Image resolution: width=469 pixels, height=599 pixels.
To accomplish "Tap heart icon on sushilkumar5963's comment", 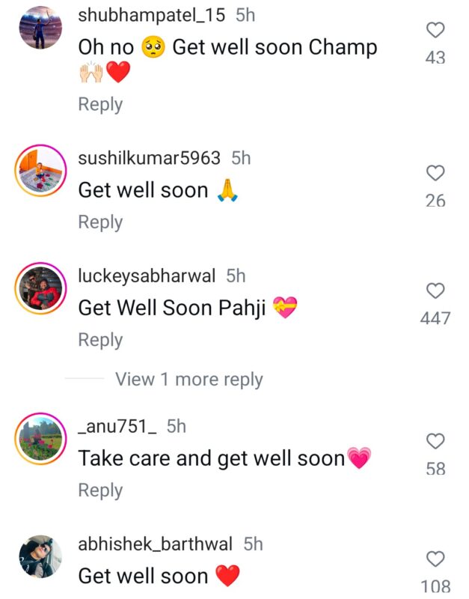I will coord(435,173).
